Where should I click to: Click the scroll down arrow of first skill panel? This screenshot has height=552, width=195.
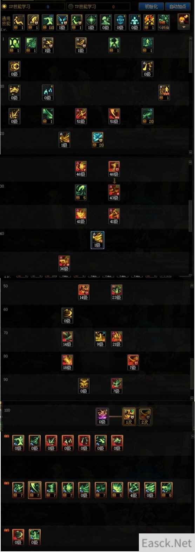click(191, 152)
